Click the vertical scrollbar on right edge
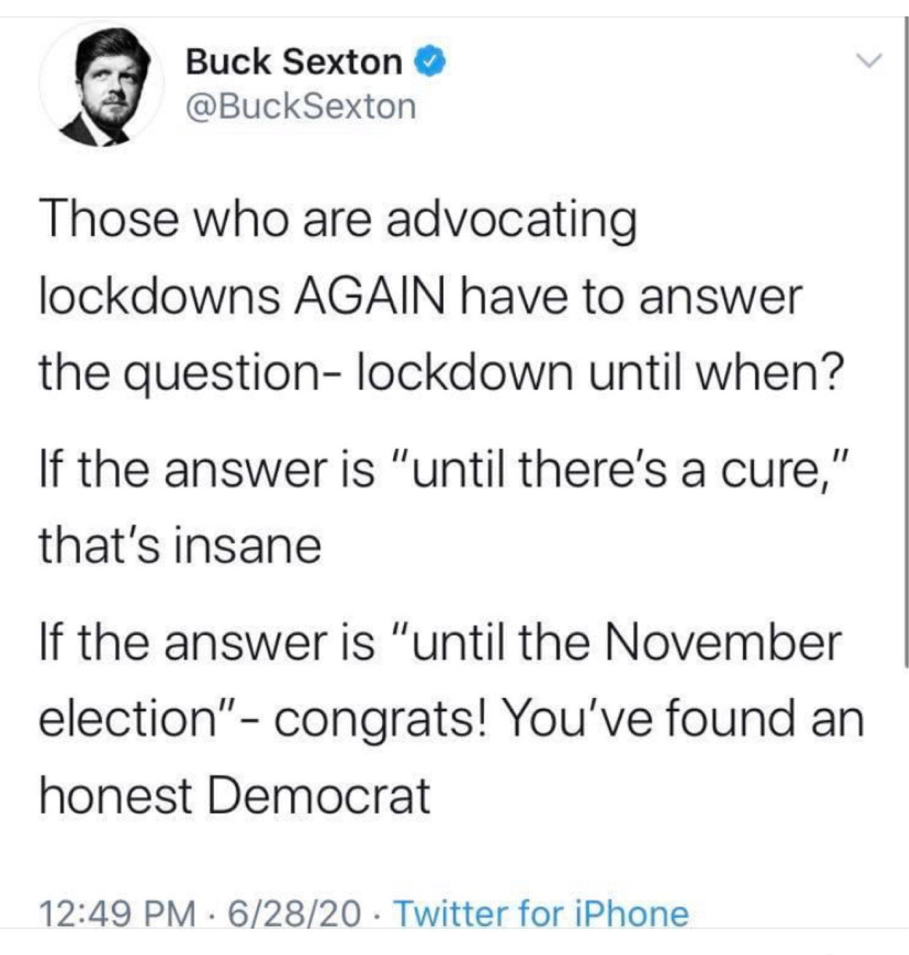The height and width of the screenshot is (955, 909). click(x=905, y=342)
